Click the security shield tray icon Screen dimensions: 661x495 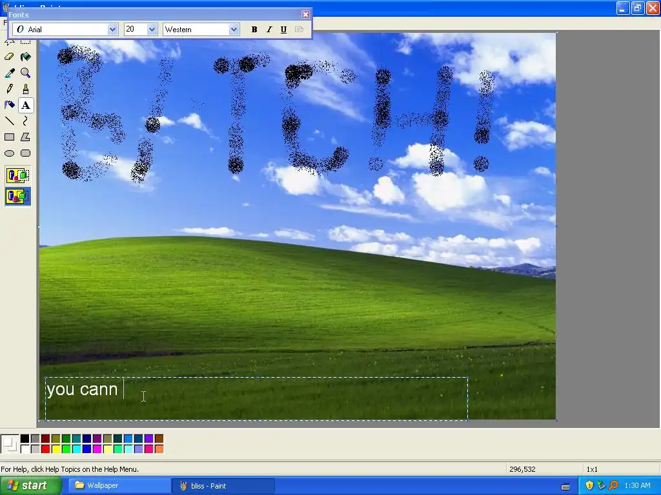pos(589,486)
